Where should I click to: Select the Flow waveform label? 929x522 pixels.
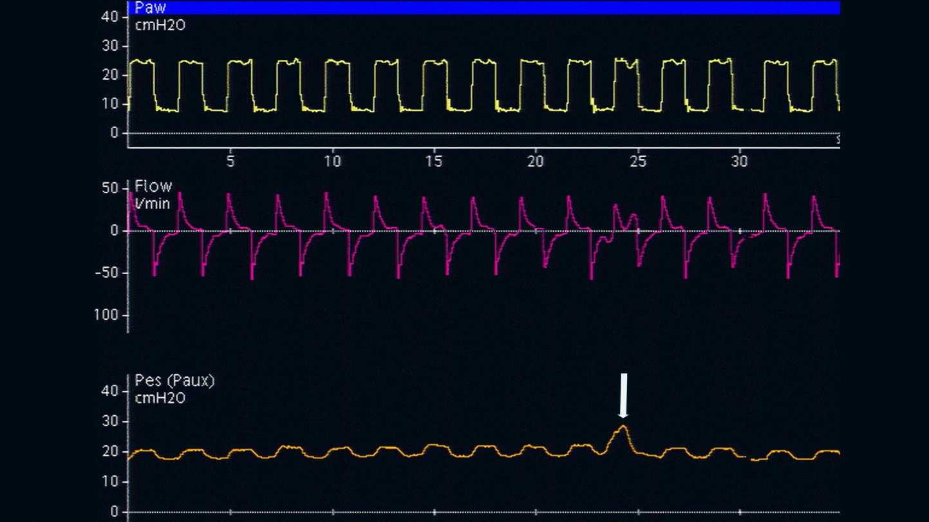tap(153, 186)
